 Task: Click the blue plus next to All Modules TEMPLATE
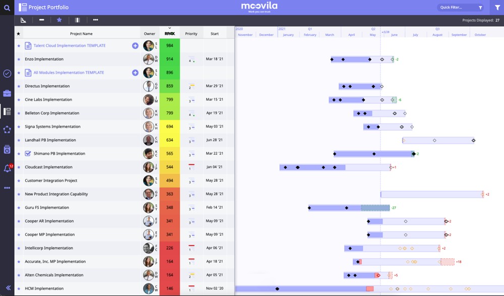tap(135, 73)
